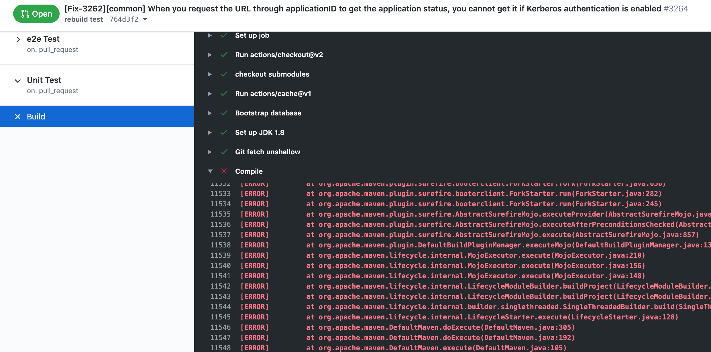Click the green checkmark next to Set up job

point(224,35)
